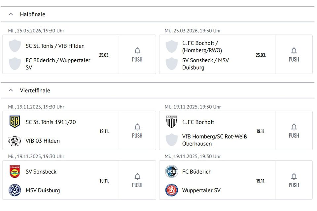The width and height of the screenshot is (317, 211).
Task: Click the VfB 03 Hilden club logo
Action: (x=15, y=141)
